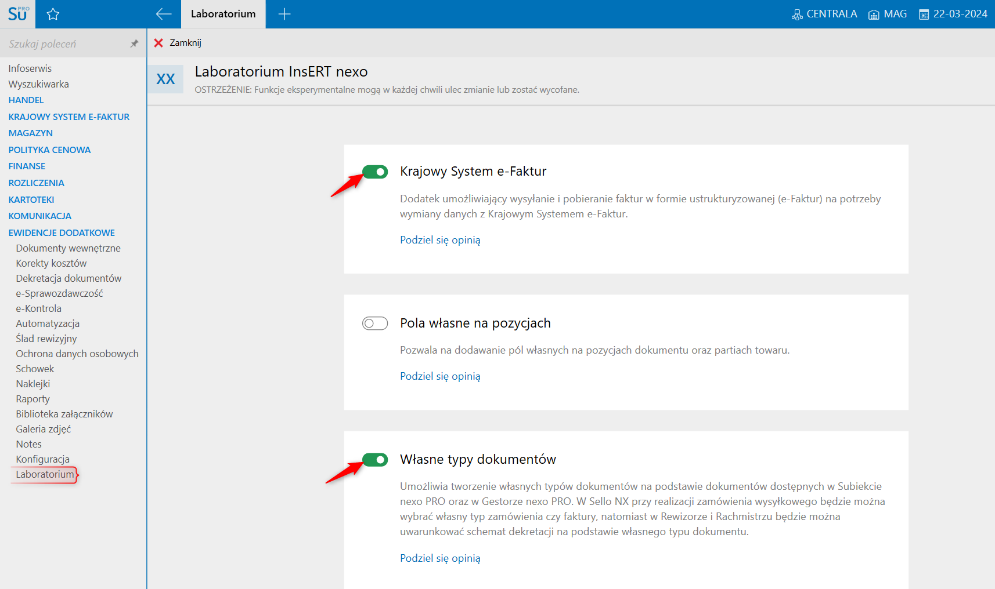Switch to the Laboratorium tab
The height and width of the screenshot is (589, 995).
point(223,14)
